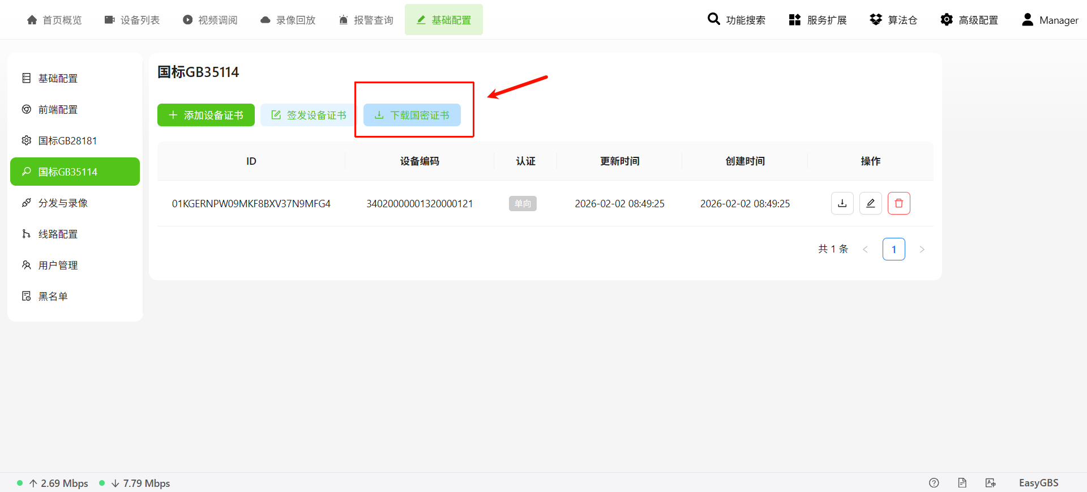
Task: Open the document icon in footer
Action: tap(962, 483)
